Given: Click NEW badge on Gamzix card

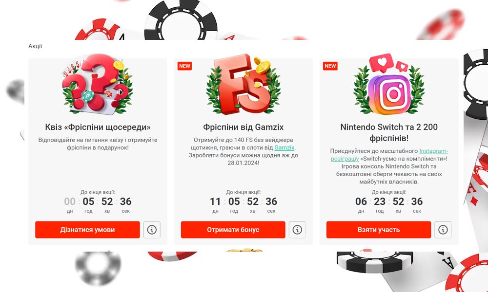Looking at the screenshot, I should (184, 66).
